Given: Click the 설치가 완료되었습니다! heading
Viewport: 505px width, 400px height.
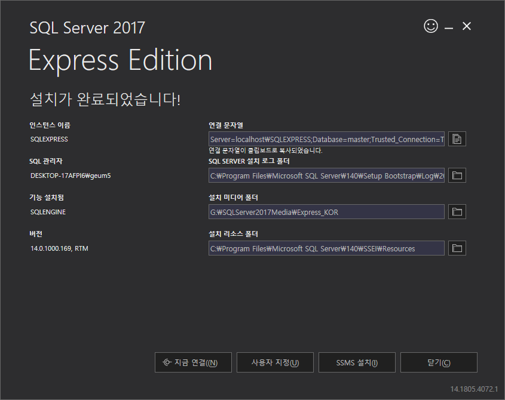Looking at the screenshot, I should click(105, 99).
